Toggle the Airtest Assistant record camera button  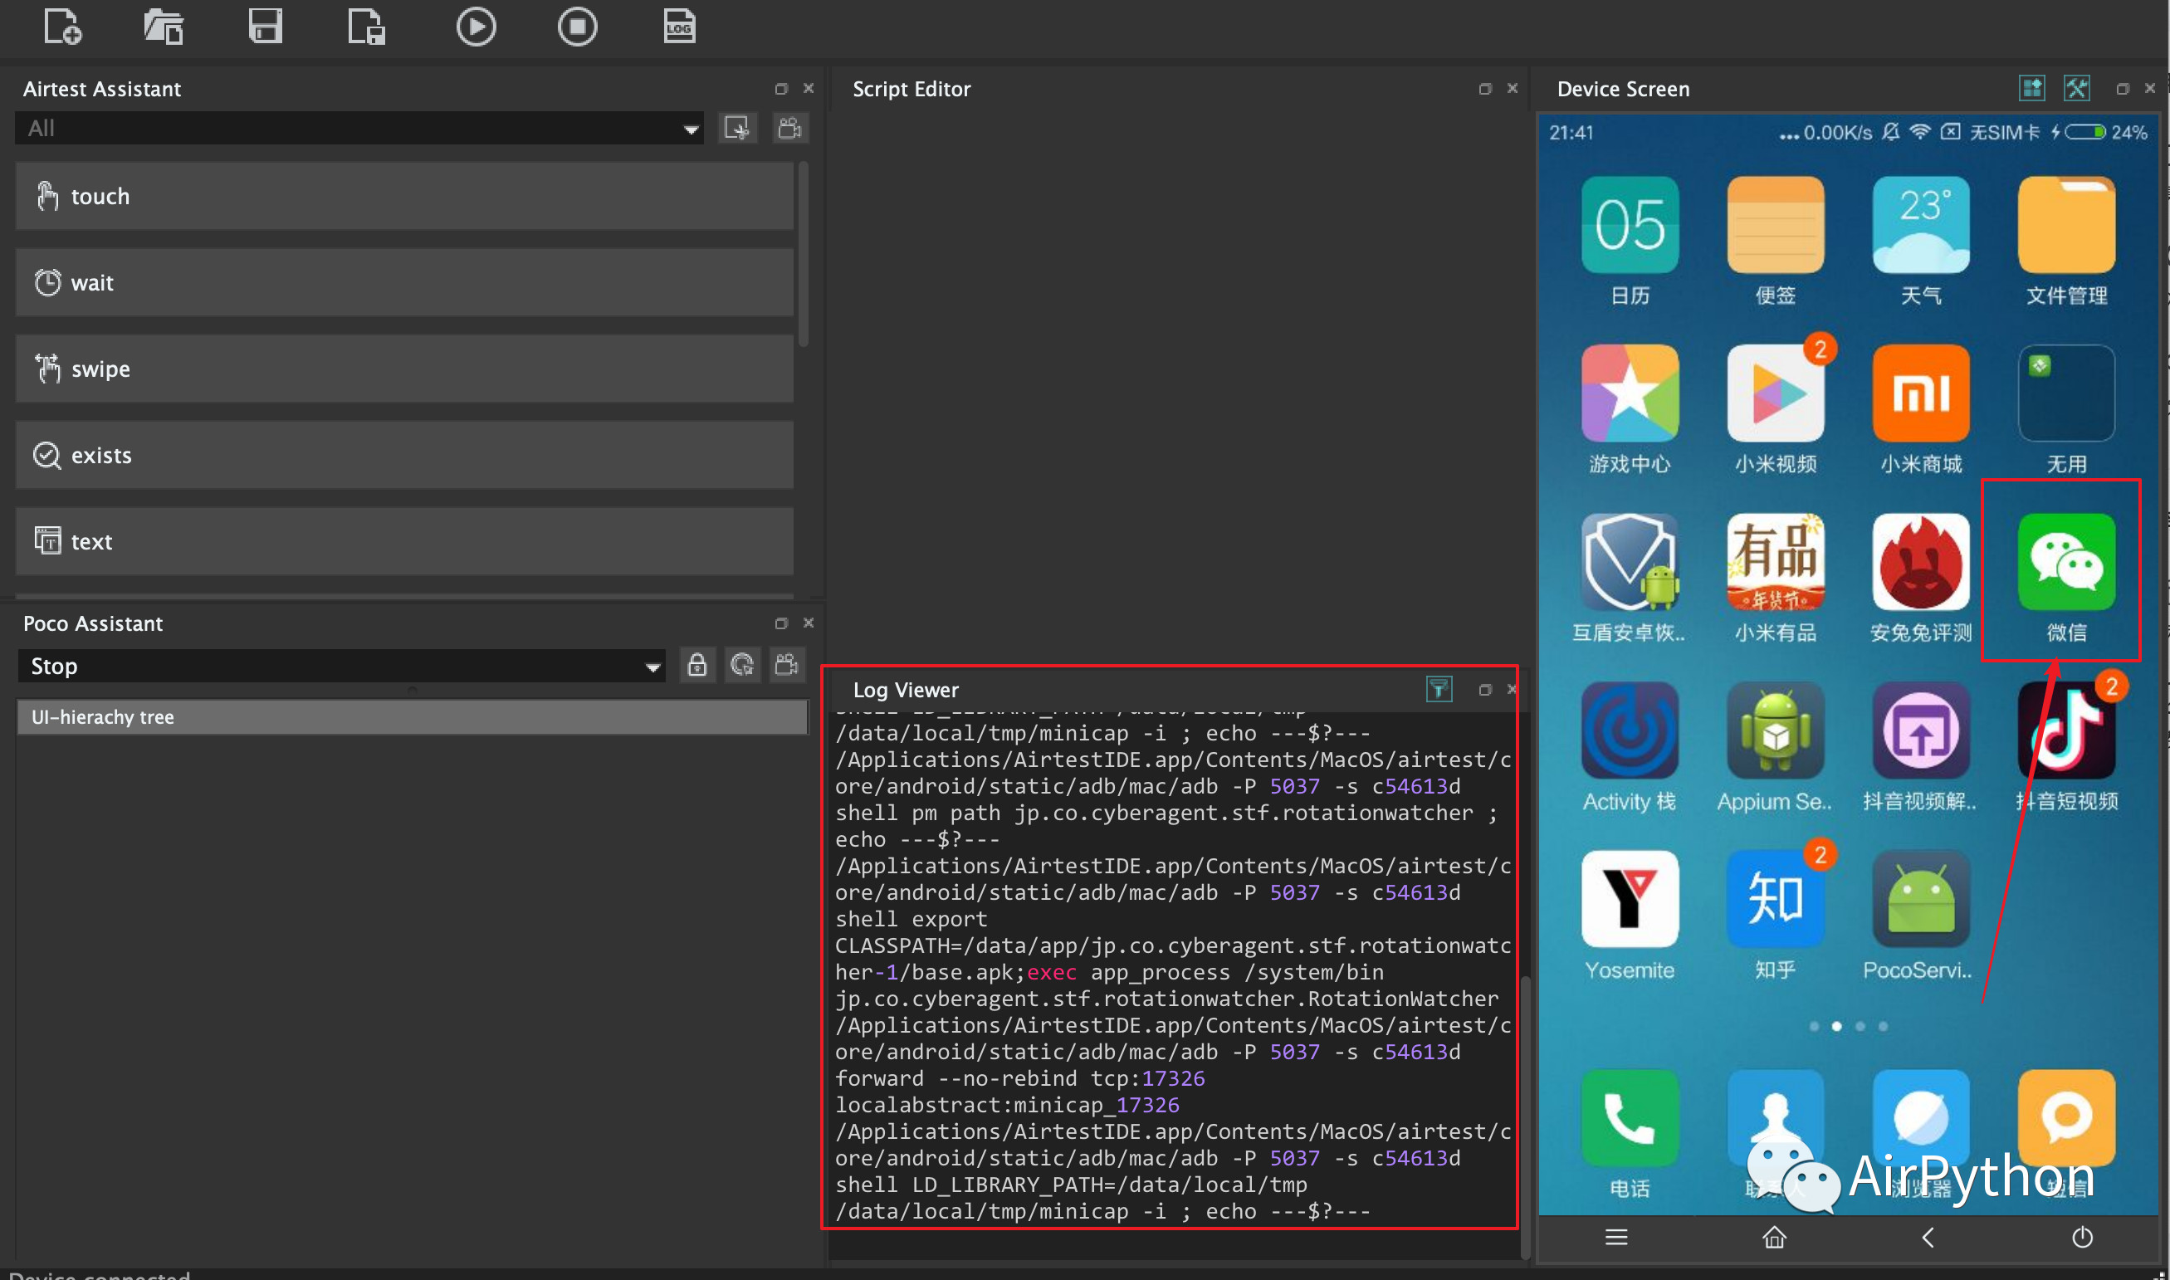[x=790, y=129]
